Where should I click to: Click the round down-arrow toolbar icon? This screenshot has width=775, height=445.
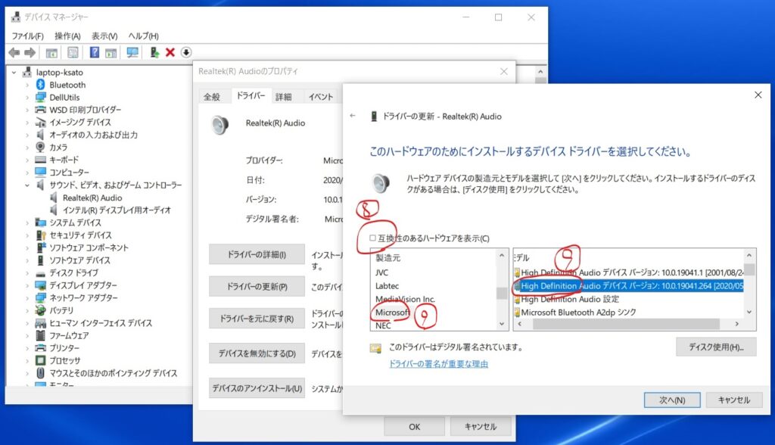coord(186,52)
